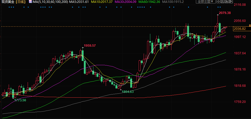This screenshot has height=119, width=251.
Task: Click the 1959.57 peak price label
Action: [x=90, y=46]
